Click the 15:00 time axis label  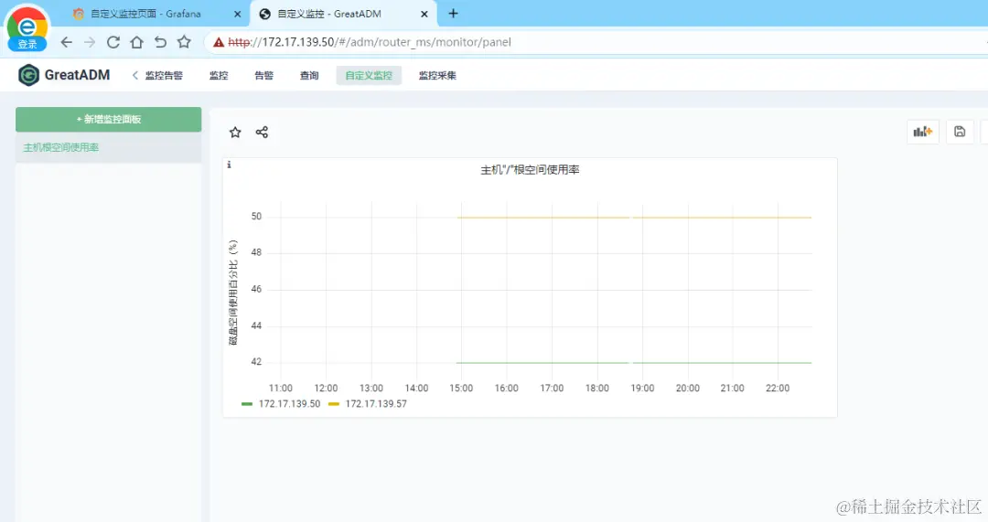click(x=461, y=388)
